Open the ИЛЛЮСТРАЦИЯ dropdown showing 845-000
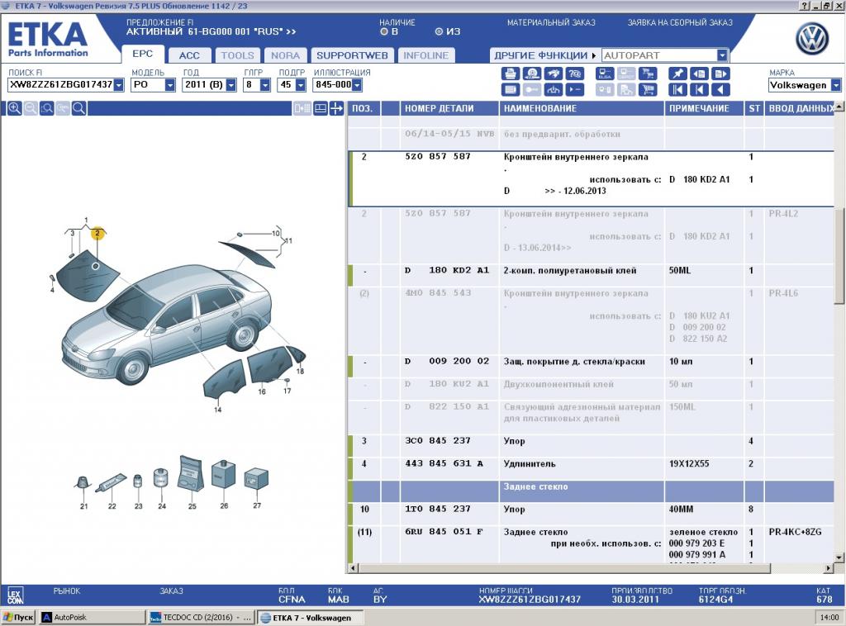 click(357, 85)
